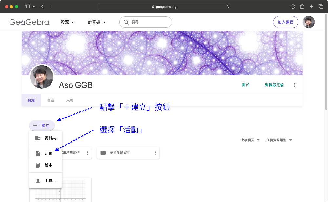Click the 加入課程 button
This screenshot has width=328, height=202.
pos(286,22)
